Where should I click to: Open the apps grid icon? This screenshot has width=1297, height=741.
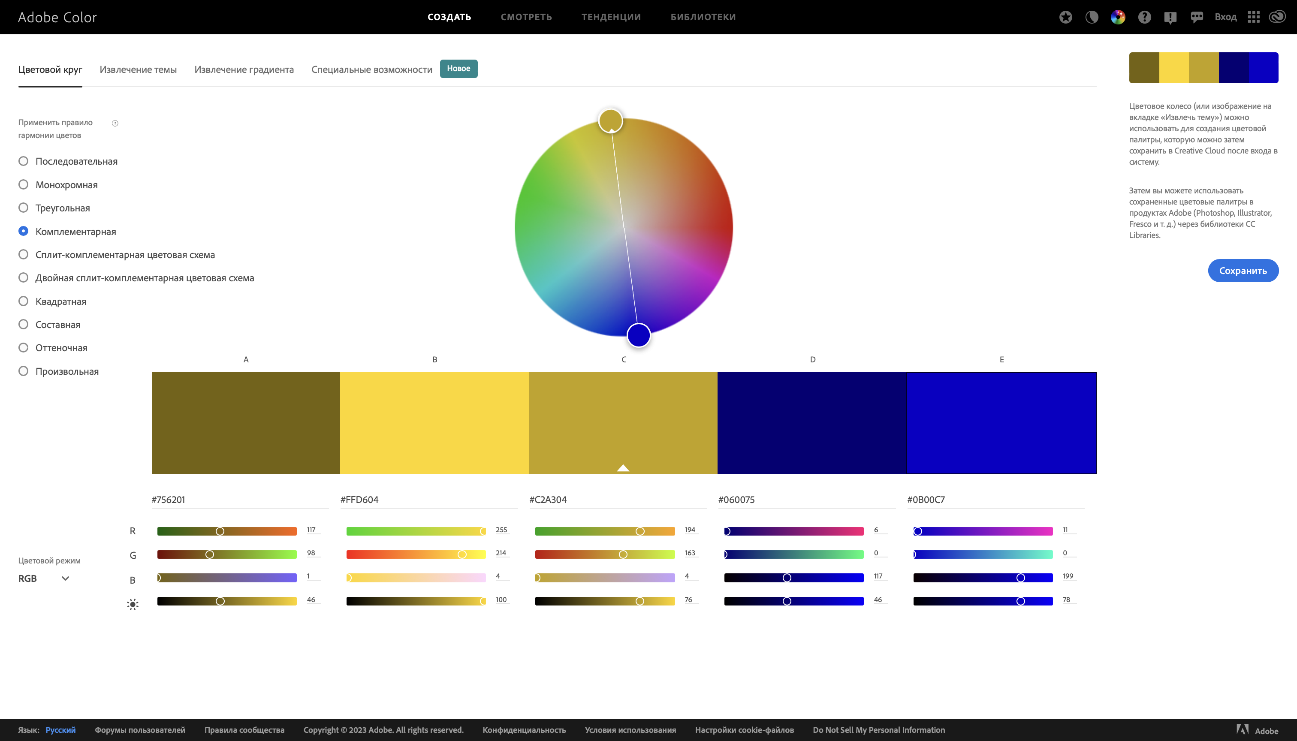click(1254, 17)
